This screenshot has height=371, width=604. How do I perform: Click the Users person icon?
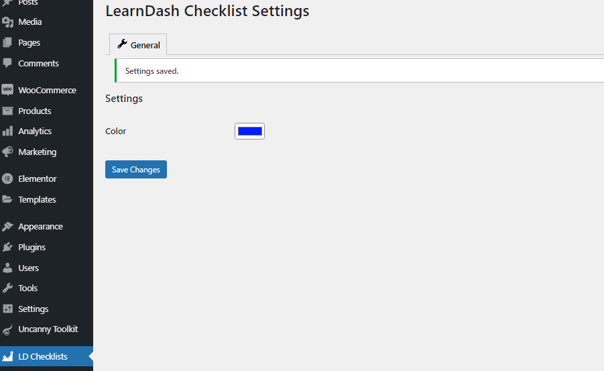[x=7, y=268]
